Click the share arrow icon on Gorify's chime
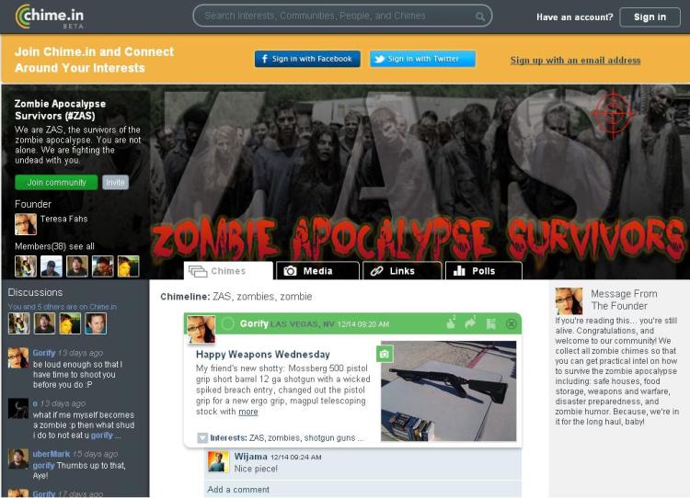Screen dimensions: 690x498 pos(470,323)
